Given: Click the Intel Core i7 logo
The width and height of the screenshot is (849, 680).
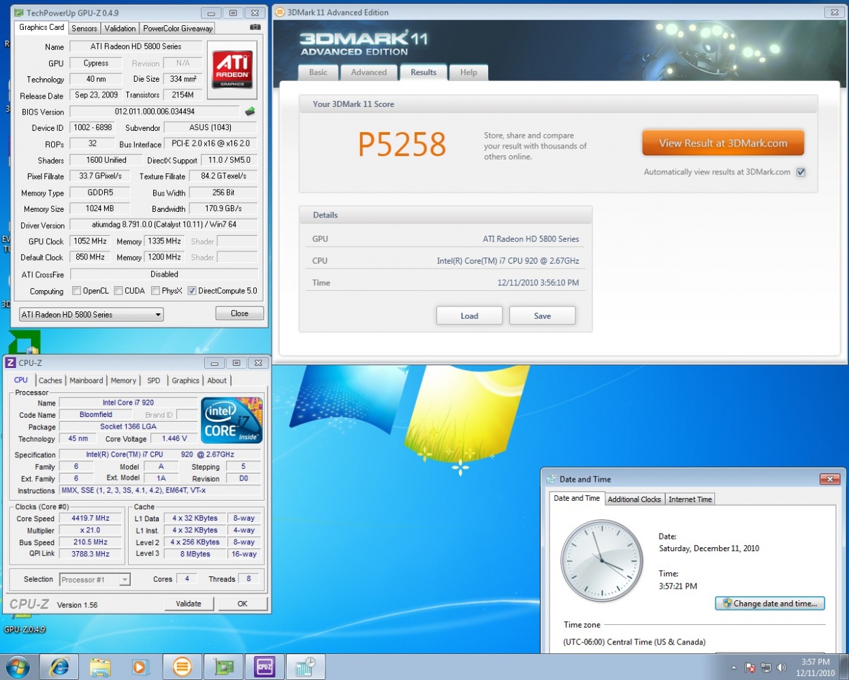Looking at the screenshot, I should point(232,420).
